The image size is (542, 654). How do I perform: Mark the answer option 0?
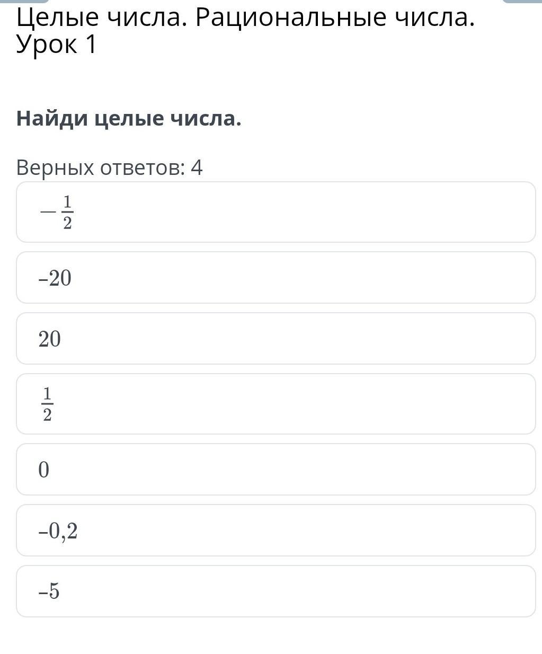(x=276, y=470)
